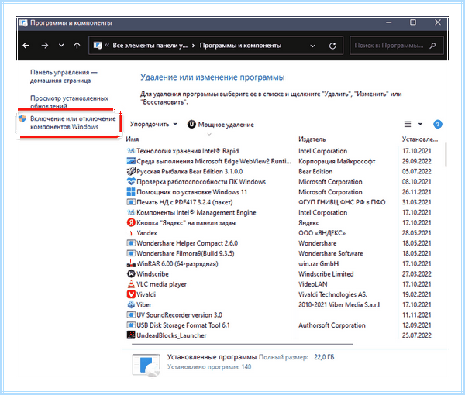Click the WinRAR 6.00 icon
This screenshot has width=465, height=395.
[131, 263]
